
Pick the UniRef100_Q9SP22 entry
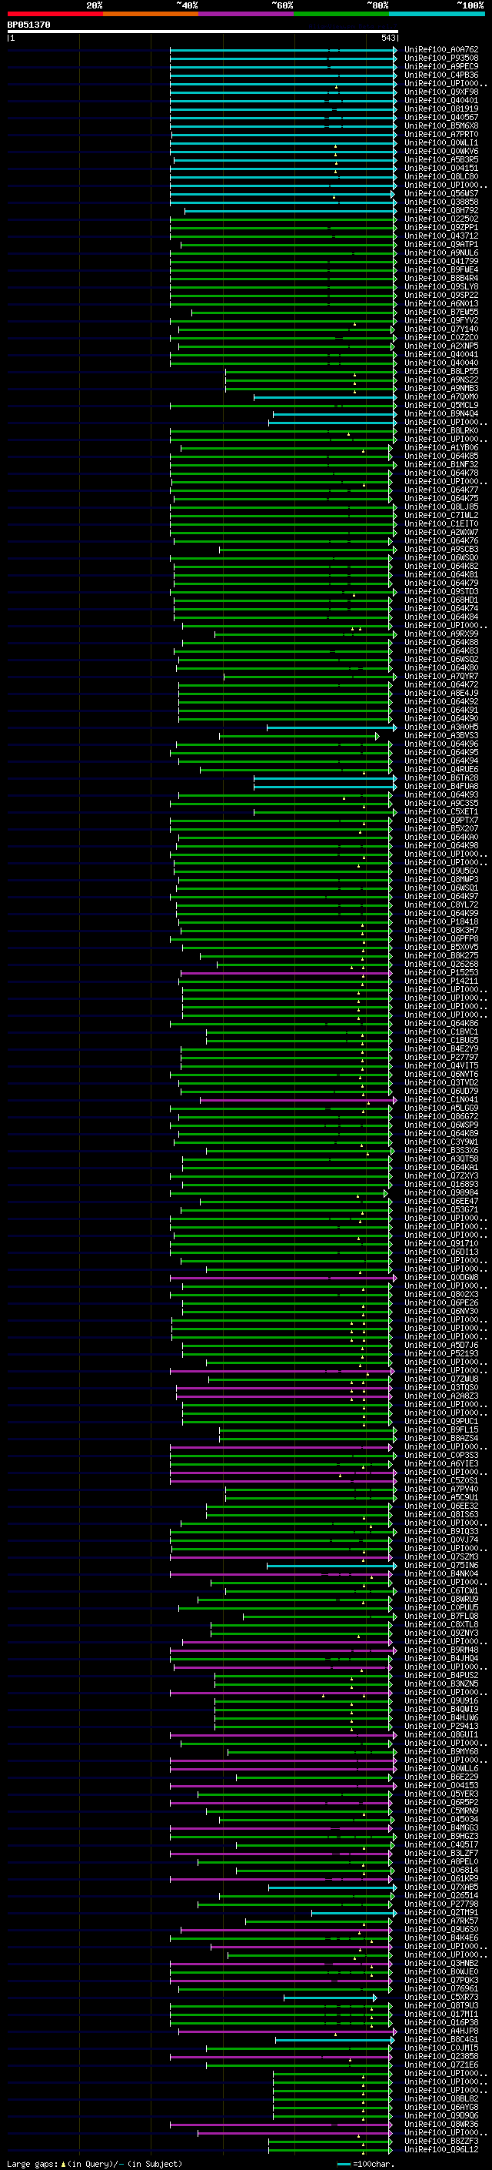coord(441,295)
